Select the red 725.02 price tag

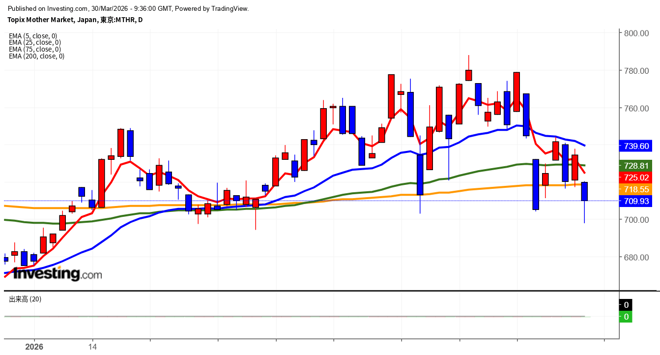click(636, 177)
